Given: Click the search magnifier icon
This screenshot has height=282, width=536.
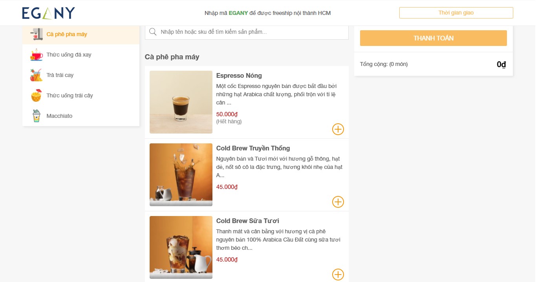Looking at the screenshot, I should tap(153, 32).
